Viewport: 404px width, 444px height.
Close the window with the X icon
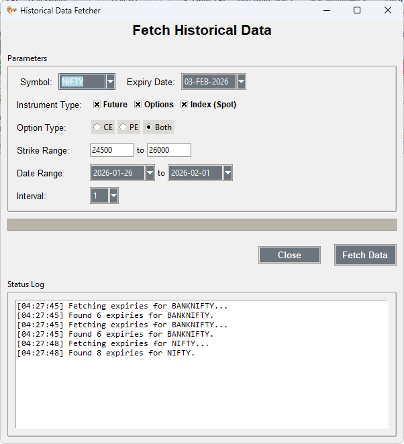388,11
